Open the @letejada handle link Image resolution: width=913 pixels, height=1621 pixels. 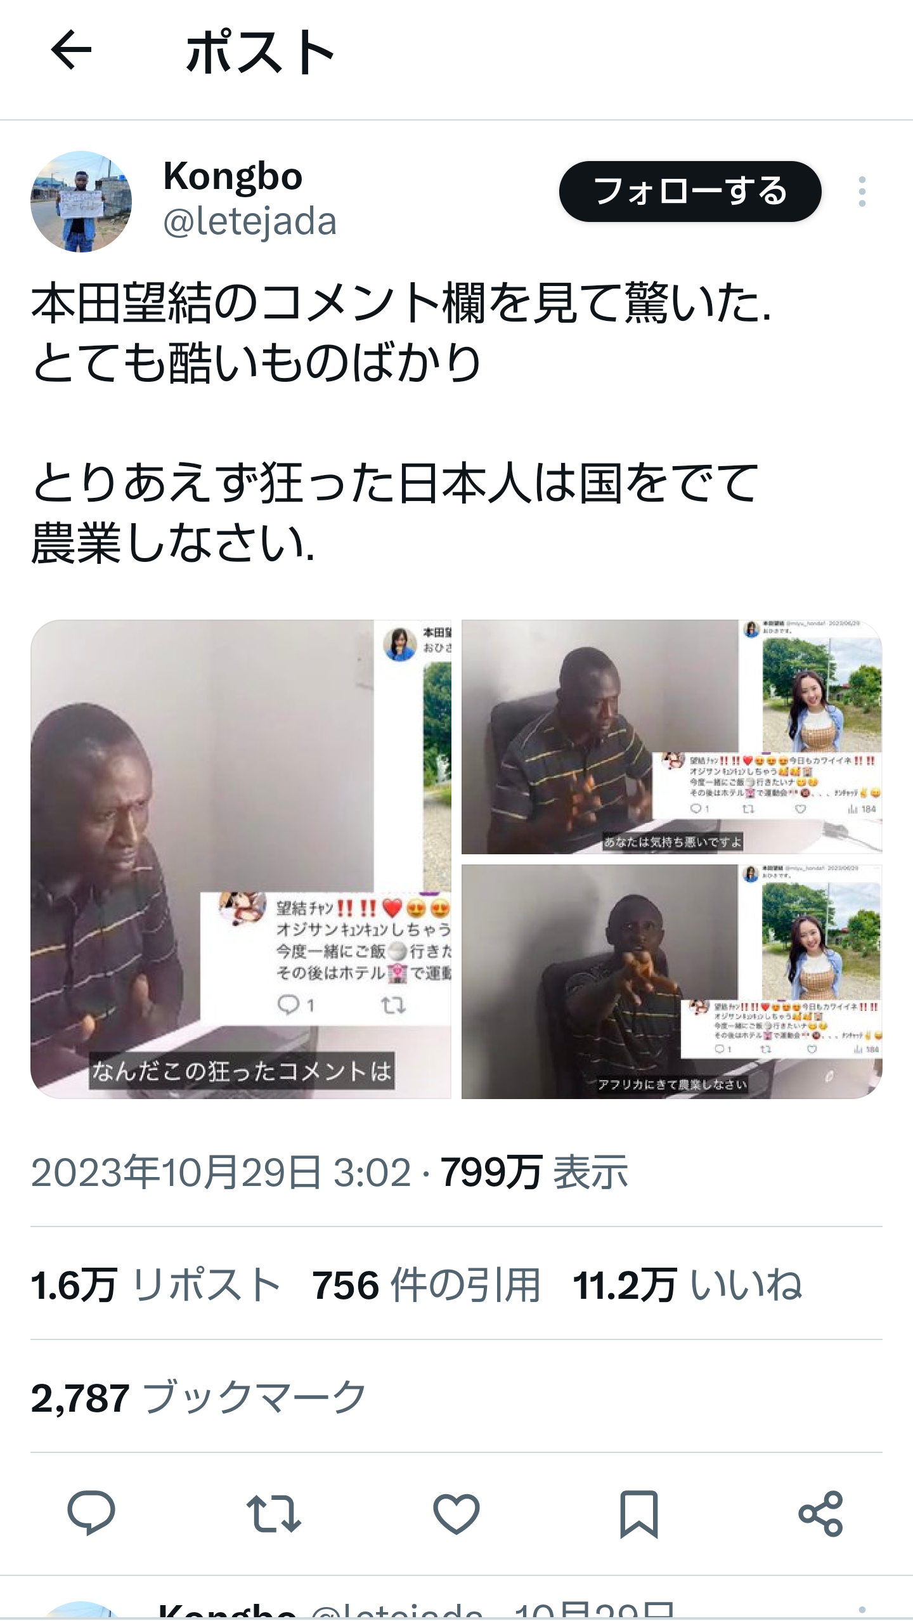(250, 222)
